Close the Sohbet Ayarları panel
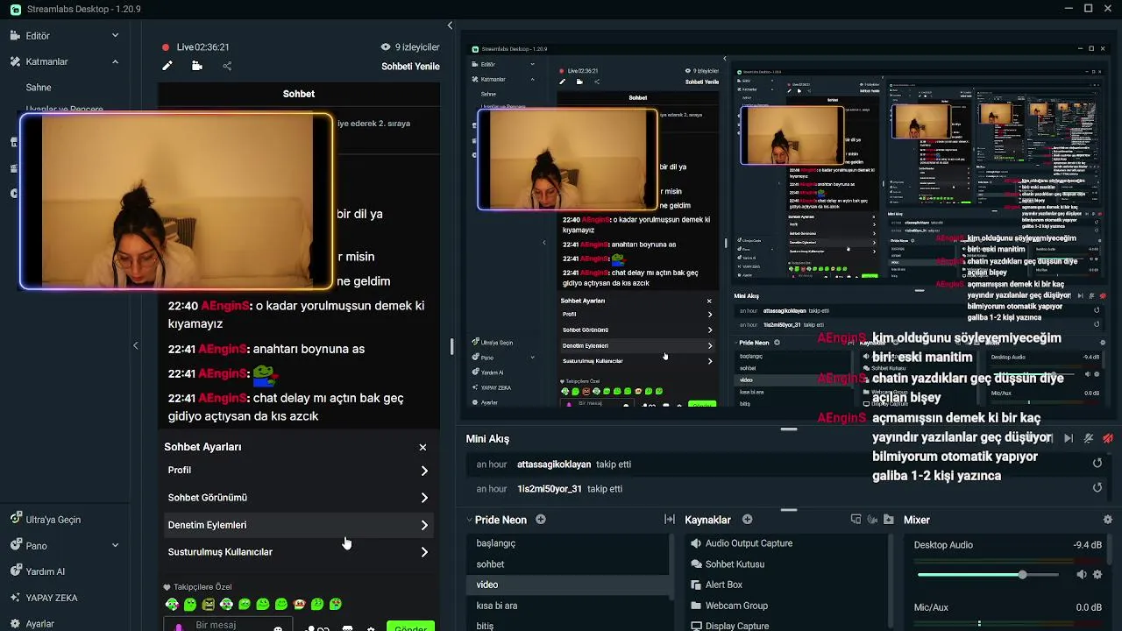1122x631 pixels. (x=423, y=447)
